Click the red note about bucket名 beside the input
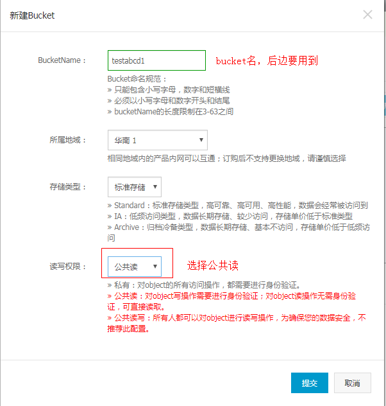Image resolution: width=386 pixels, height=406 pixels. pyautogui.click(x=267, y=61)
